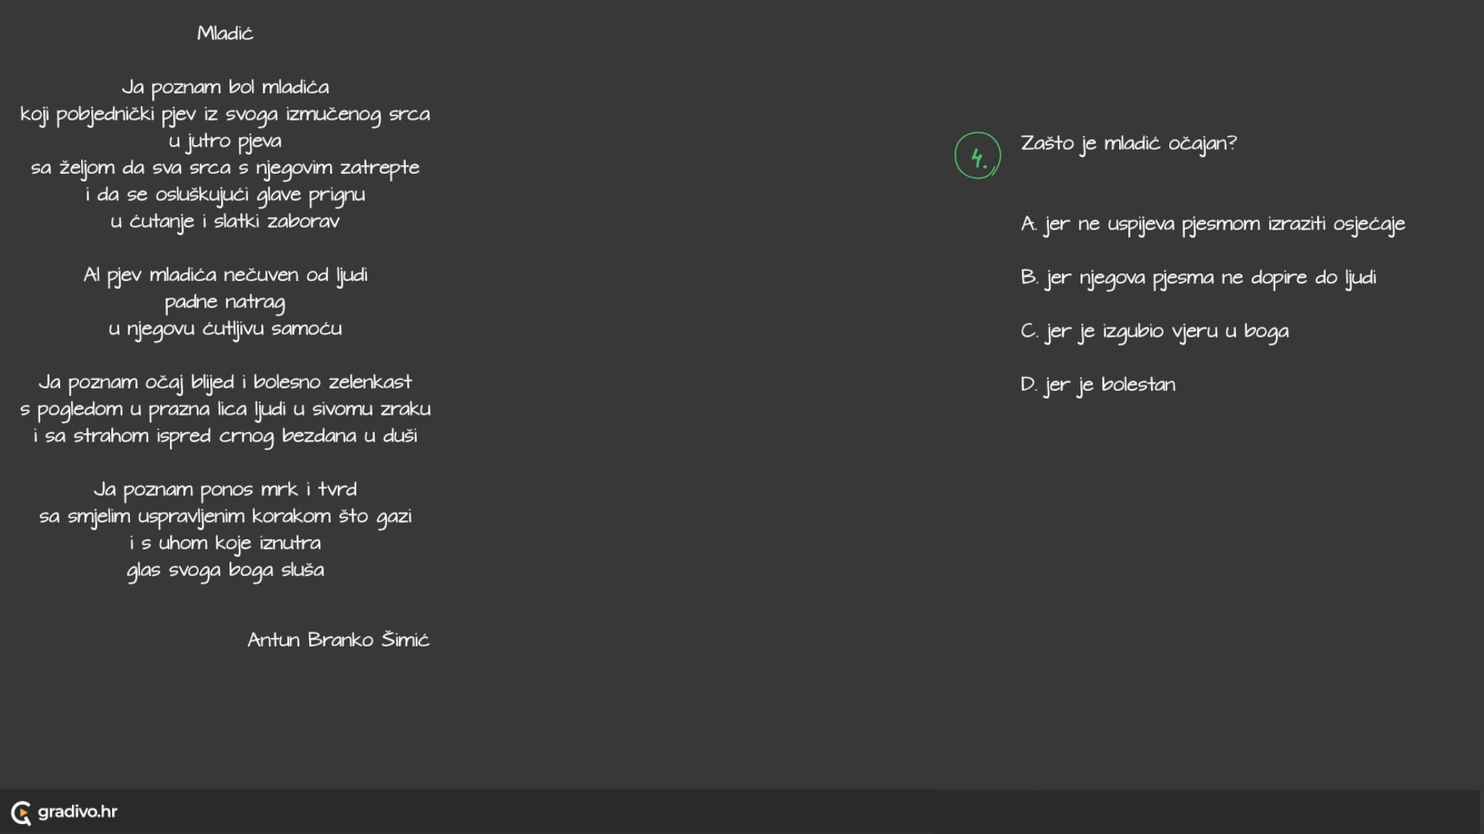Click the question text "Zašto je mladić očajan?"
This screenshot has width=1484, height=834.
tap(1128, 144)
